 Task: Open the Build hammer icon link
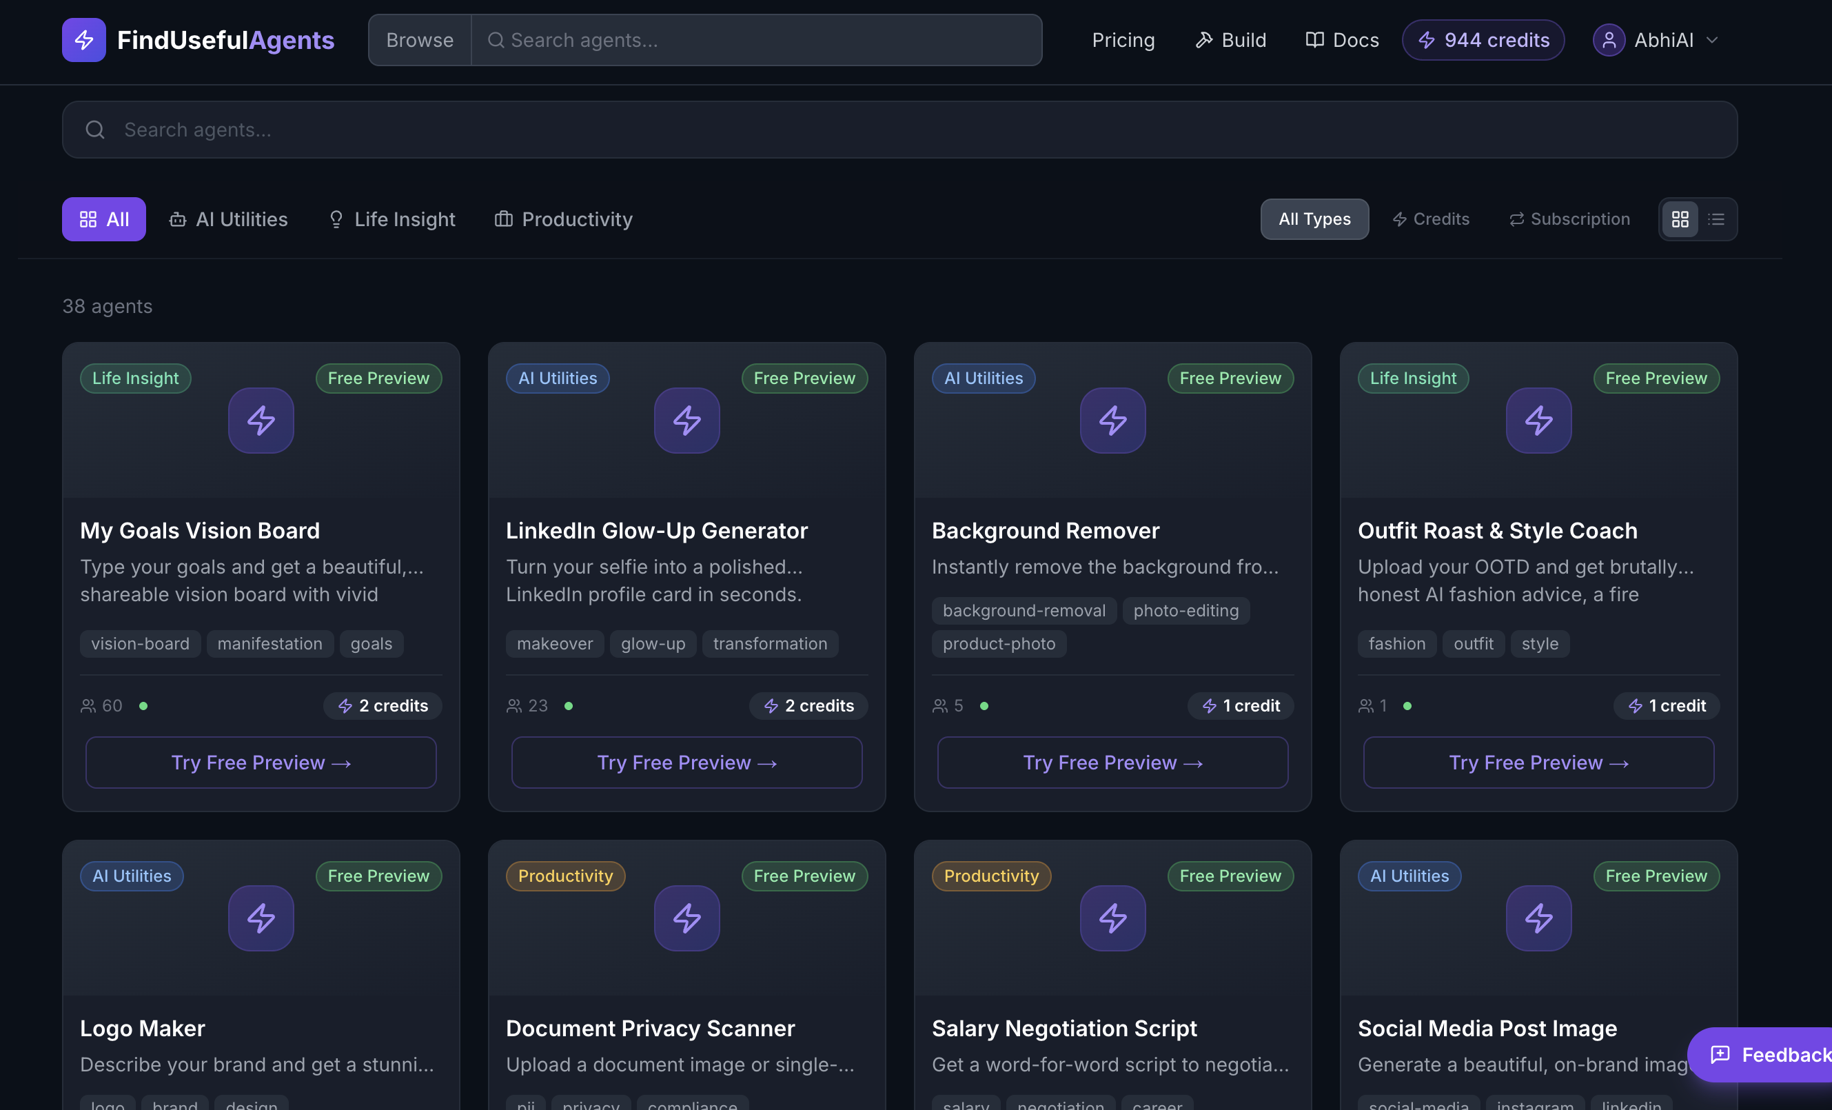(x=1203, y=40)
